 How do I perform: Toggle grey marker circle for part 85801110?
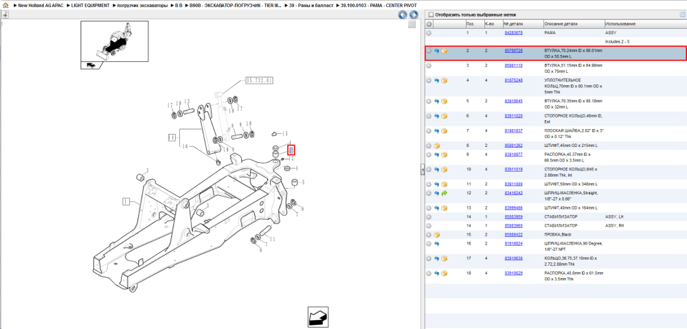(x=429, y=66)
